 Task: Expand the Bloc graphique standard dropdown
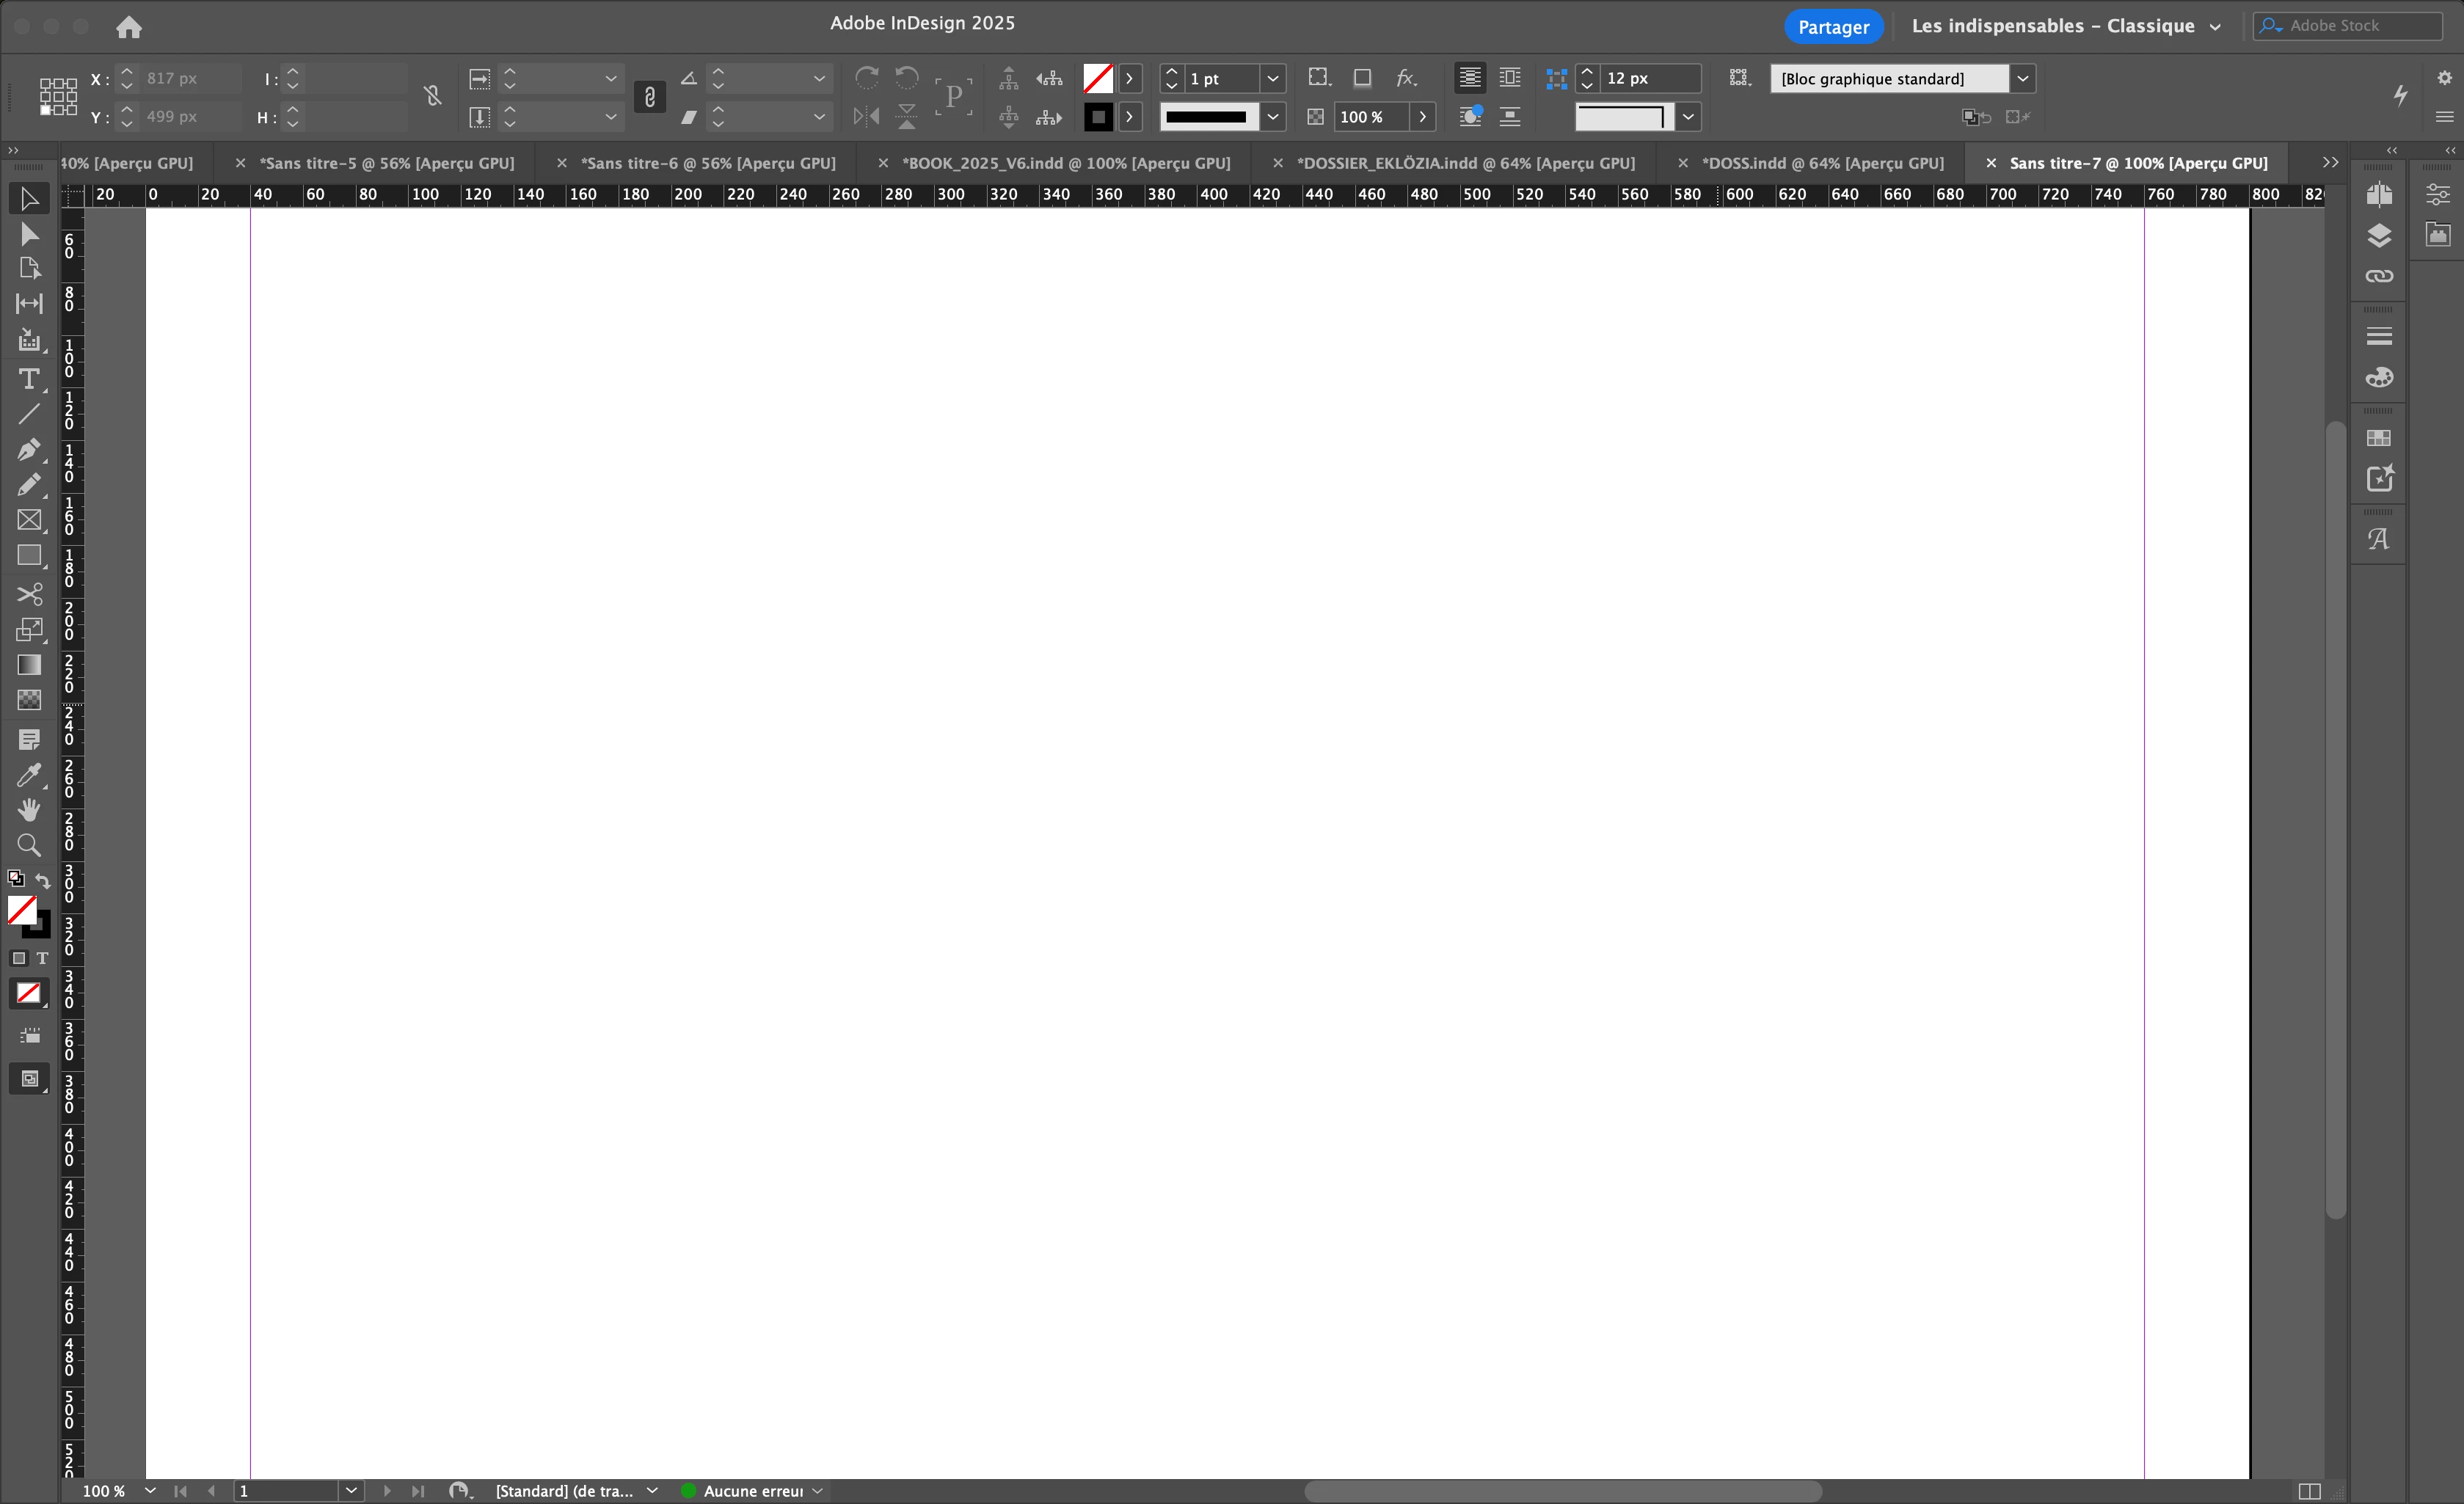tap(2022, 78)
